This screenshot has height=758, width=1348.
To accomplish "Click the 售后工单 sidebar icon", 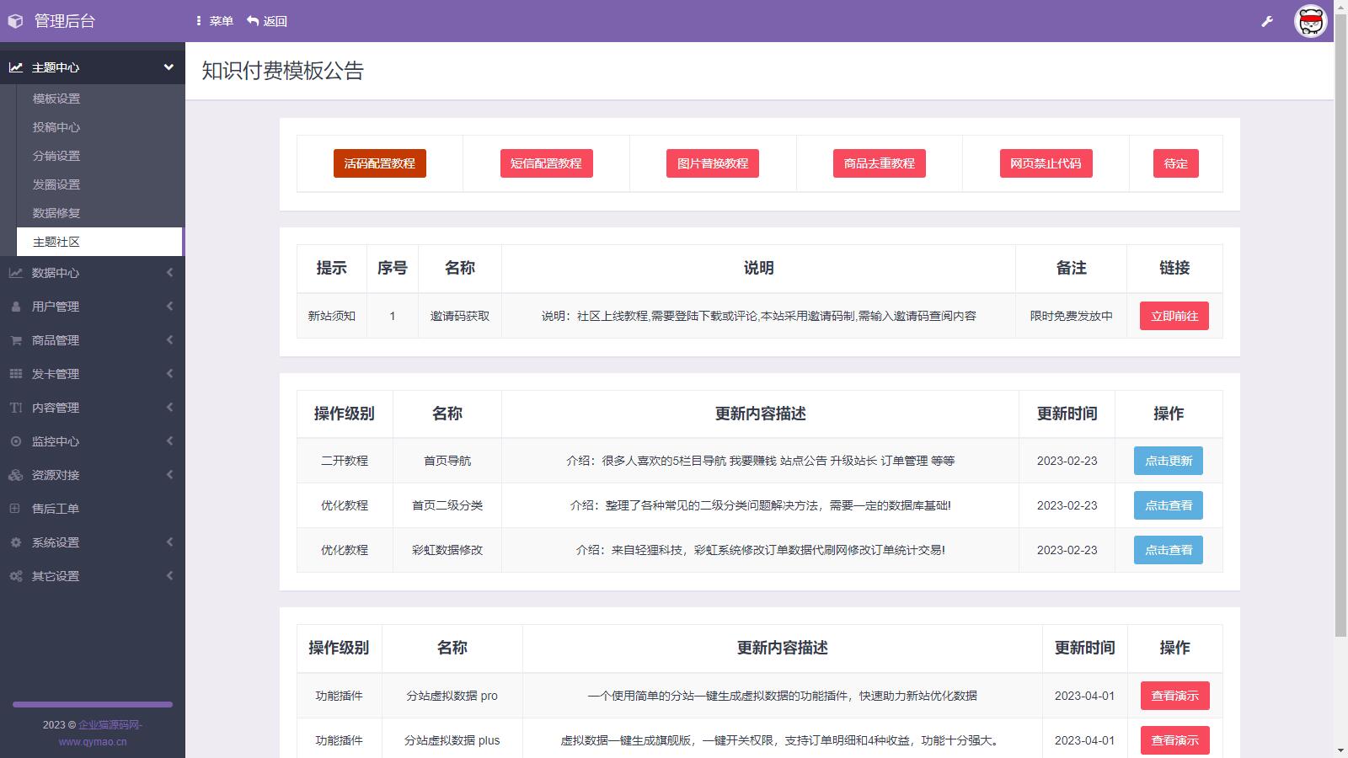I will point(15,509).
